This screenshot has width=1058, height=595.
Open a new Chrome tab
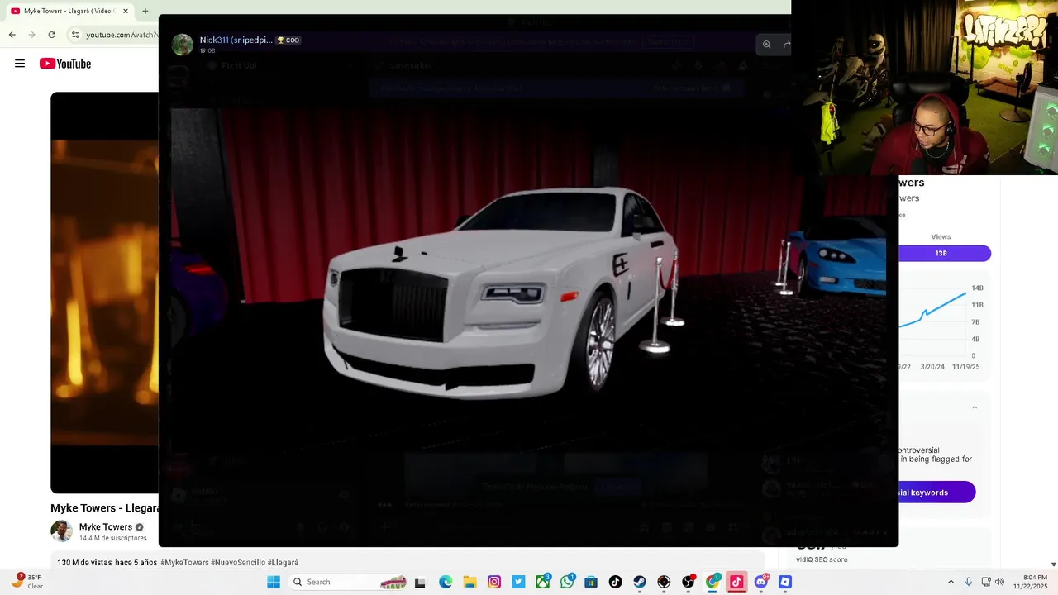(x=145, y=12)
